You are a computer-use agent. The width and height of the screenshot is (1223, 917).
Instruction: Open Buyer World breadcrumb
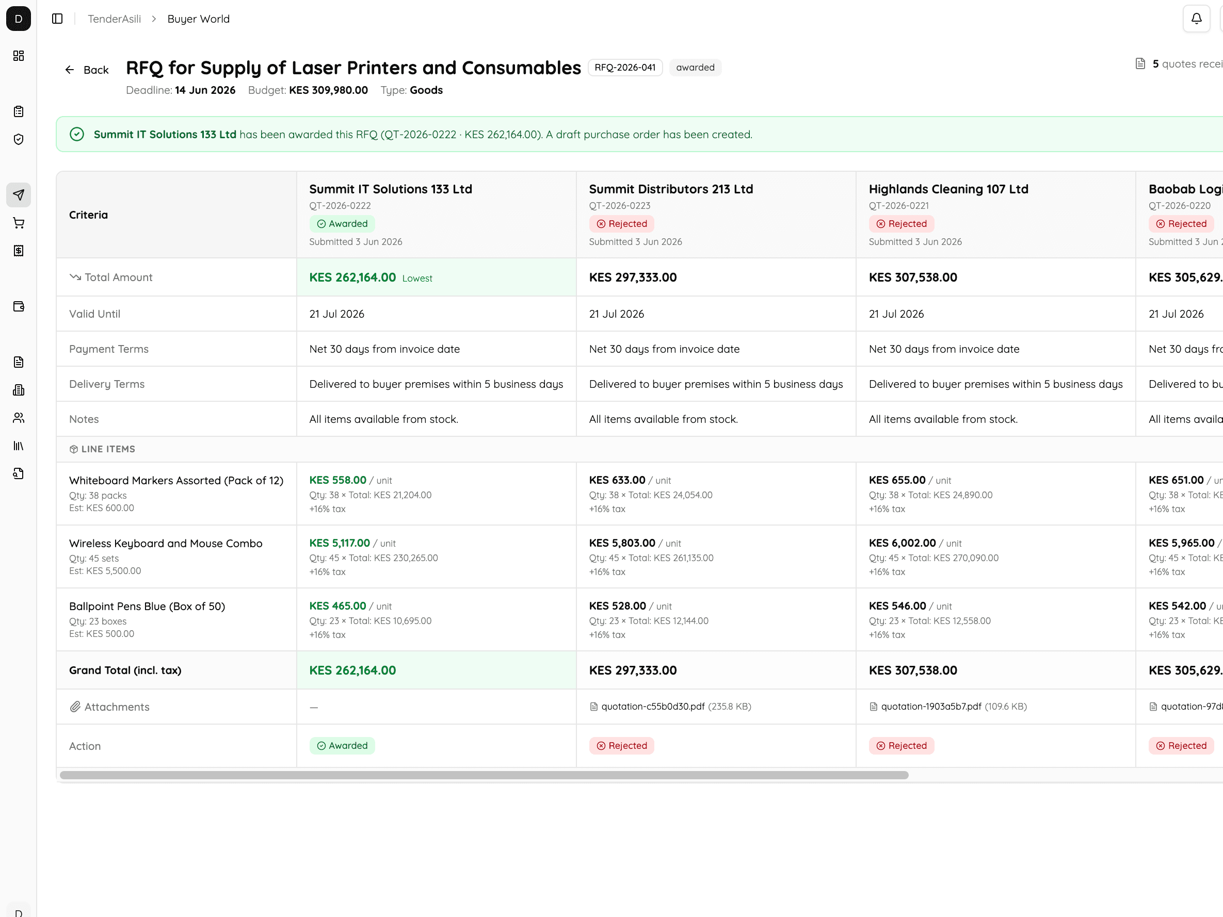pyautogui.click(x=199, y=19)
